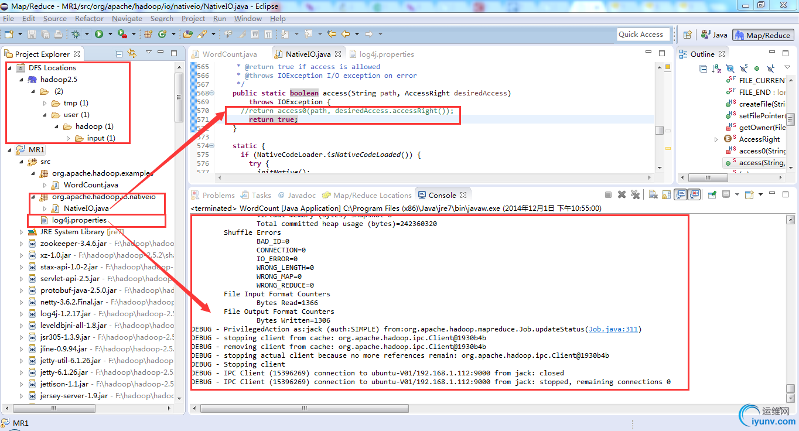Image resolution: width=799 pixels, height=431 pixels.
Task: Open the New file dropdown arrow
Action: [19, 35]
